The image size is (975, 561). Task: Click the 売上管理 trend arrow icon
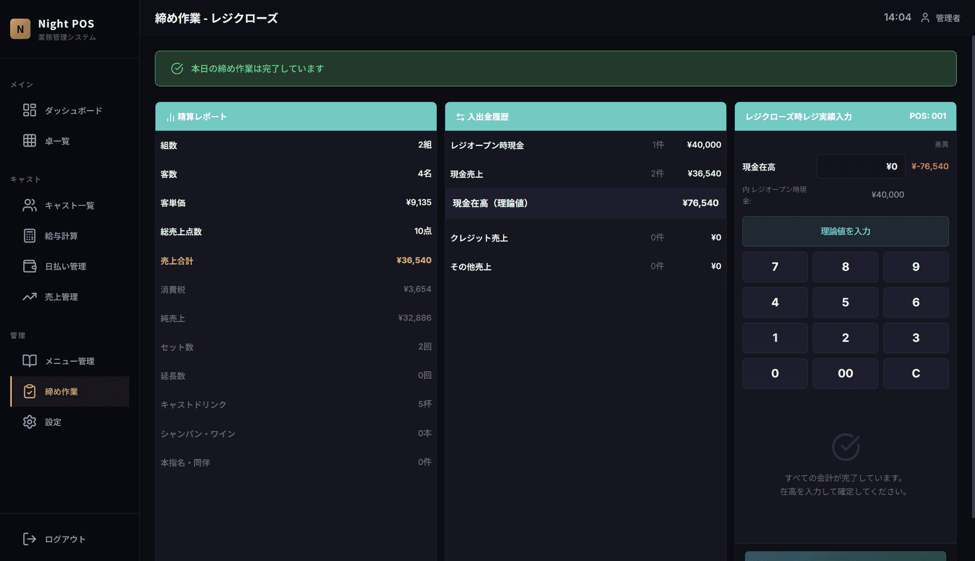click(29, 296)
